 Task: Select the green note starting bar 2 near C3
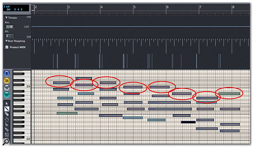(x=67, y=113)
